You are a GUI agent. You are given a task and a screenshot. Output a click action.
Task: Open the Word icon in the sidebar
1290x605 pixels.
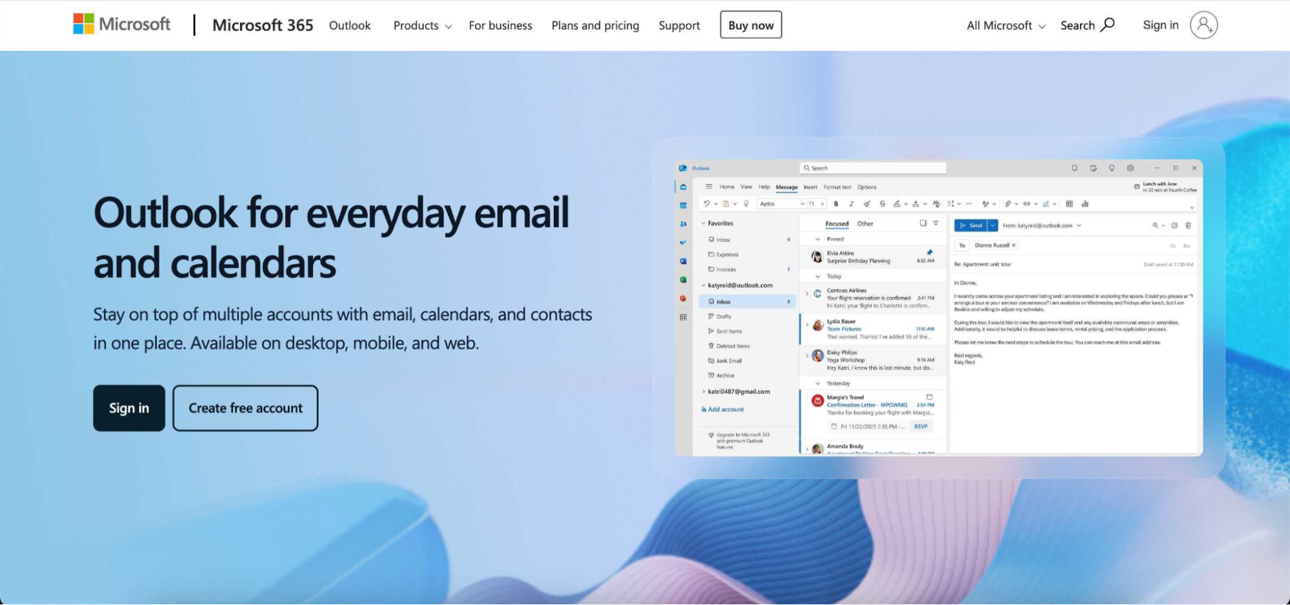(681, 259)
